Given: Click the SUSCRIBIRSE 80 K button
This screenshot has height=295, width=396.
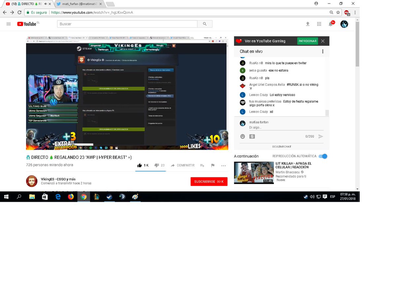Looking at the screenshot, I should click(x=209, y=182).
